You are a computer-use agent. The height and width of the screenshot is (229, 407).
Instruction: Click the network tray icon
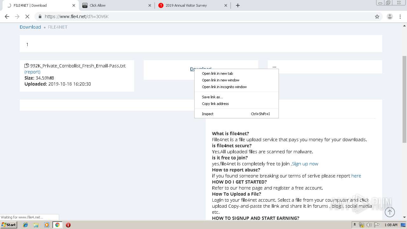(362, 225)
